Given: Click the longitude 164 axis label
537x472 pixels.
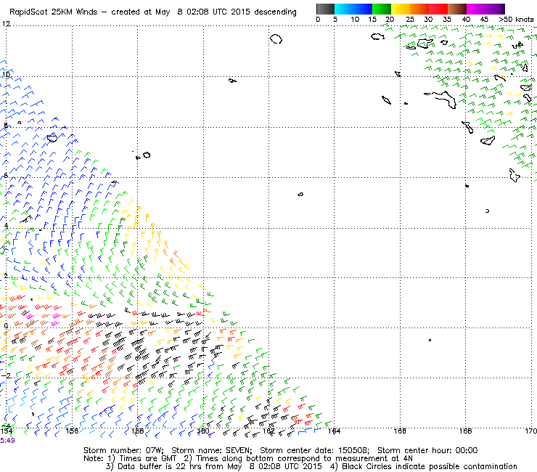Looking at the screenshot, I should pyautogui.click(x=335, y=431).
